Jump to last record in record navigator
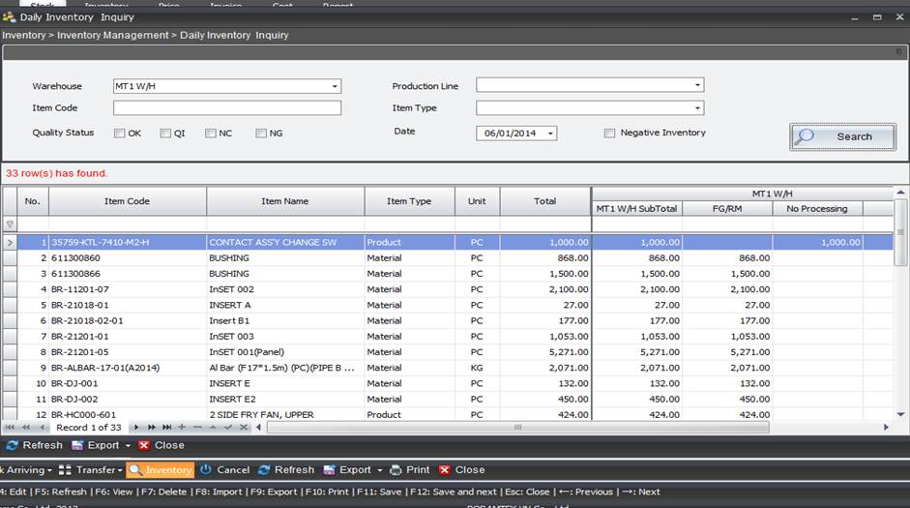 coord(166,428)
